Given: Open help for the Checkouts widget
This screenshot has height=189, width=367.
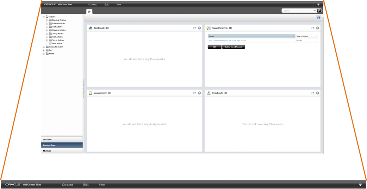Looking at the screenshot, I should 317,93.
